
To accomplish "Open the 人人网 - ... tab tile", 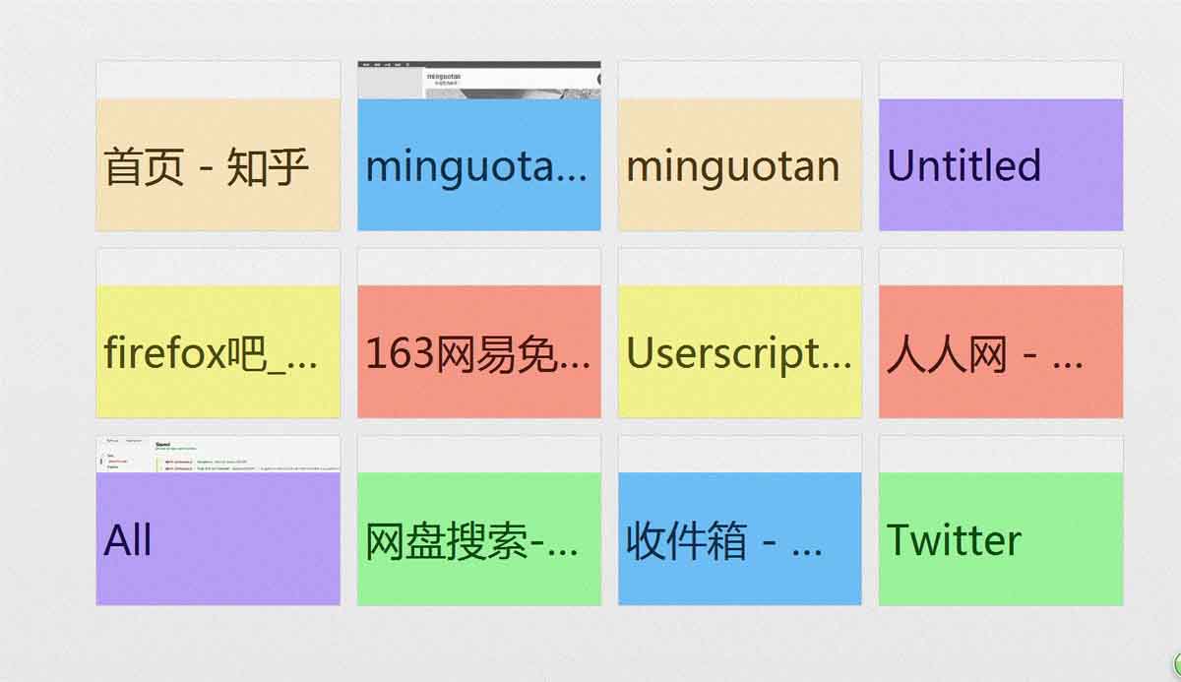I will [x=1001, y=334].
